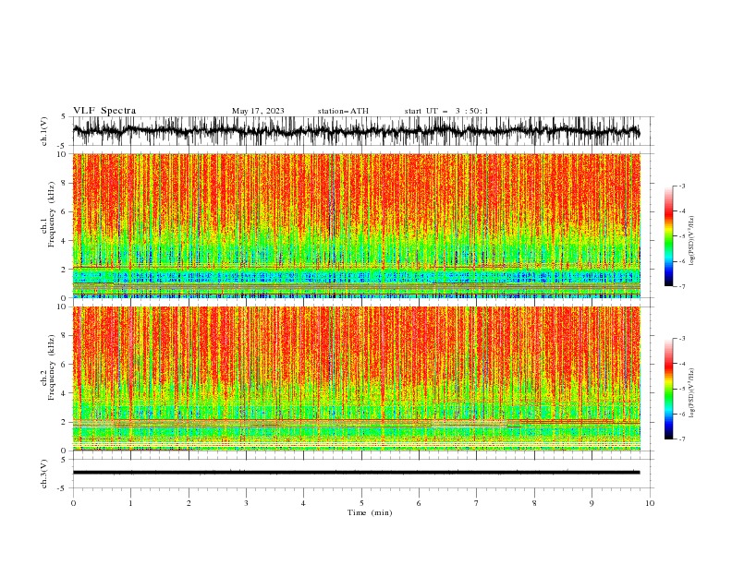Click time axis tick label "0"
The image size is (732, 565).
point(73,503)
